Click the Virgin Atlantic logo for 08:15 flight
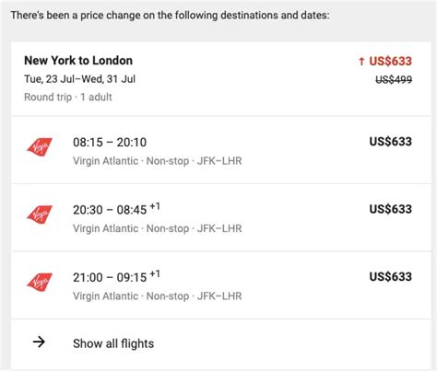This screenshot has width=437, height=371. pos(40,146)
